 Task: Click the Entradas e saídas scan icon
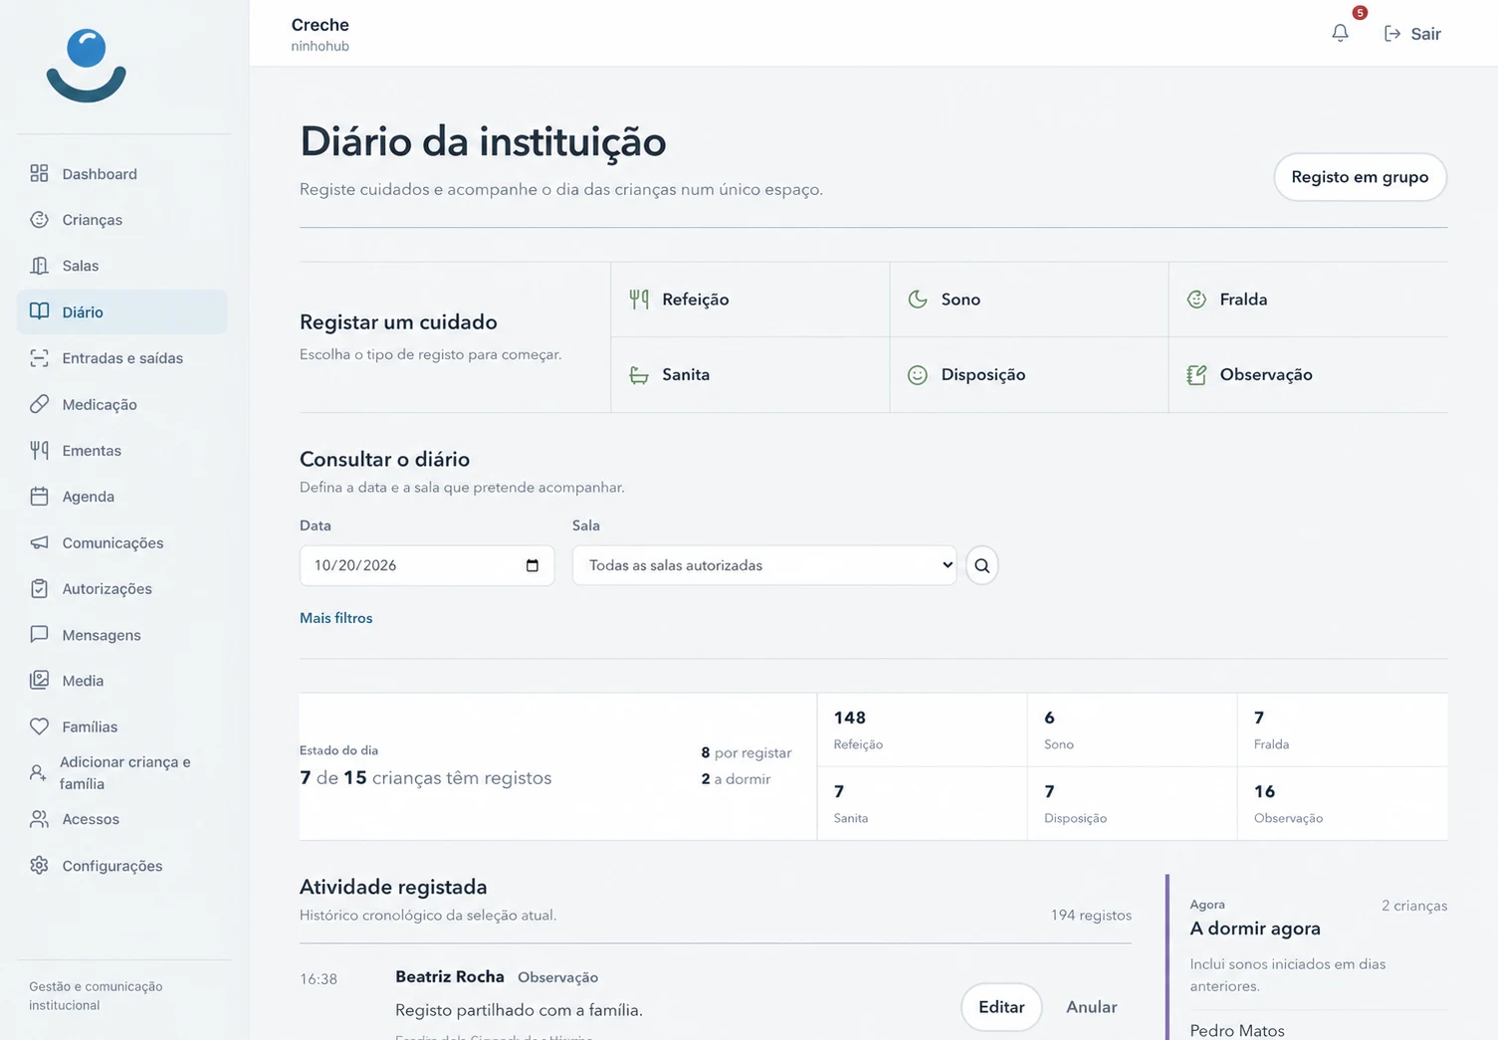39,357
